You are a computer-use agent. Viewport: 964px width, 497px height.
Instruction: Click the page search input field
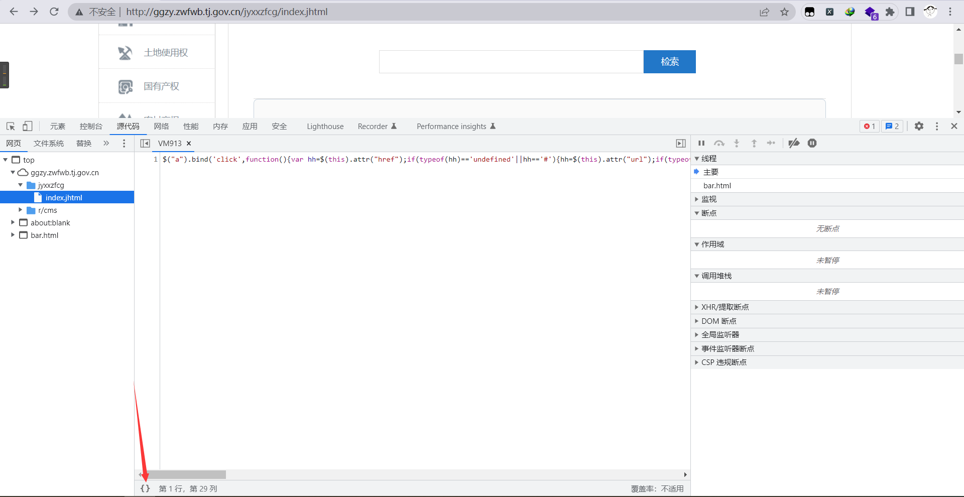click(x=511, y=62)
